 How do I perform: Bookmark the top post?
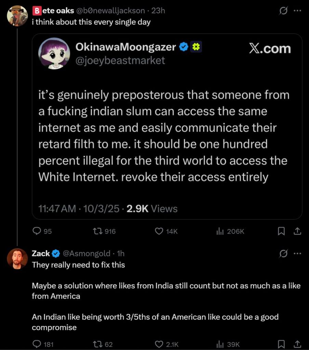click(281, 231)
